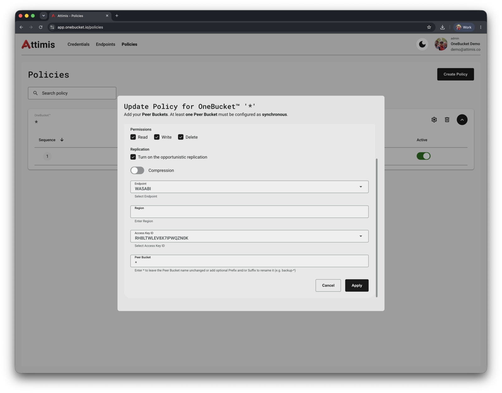The image size is (502, 393).
Task: Go to the Endpoints page
Action: 105,44
